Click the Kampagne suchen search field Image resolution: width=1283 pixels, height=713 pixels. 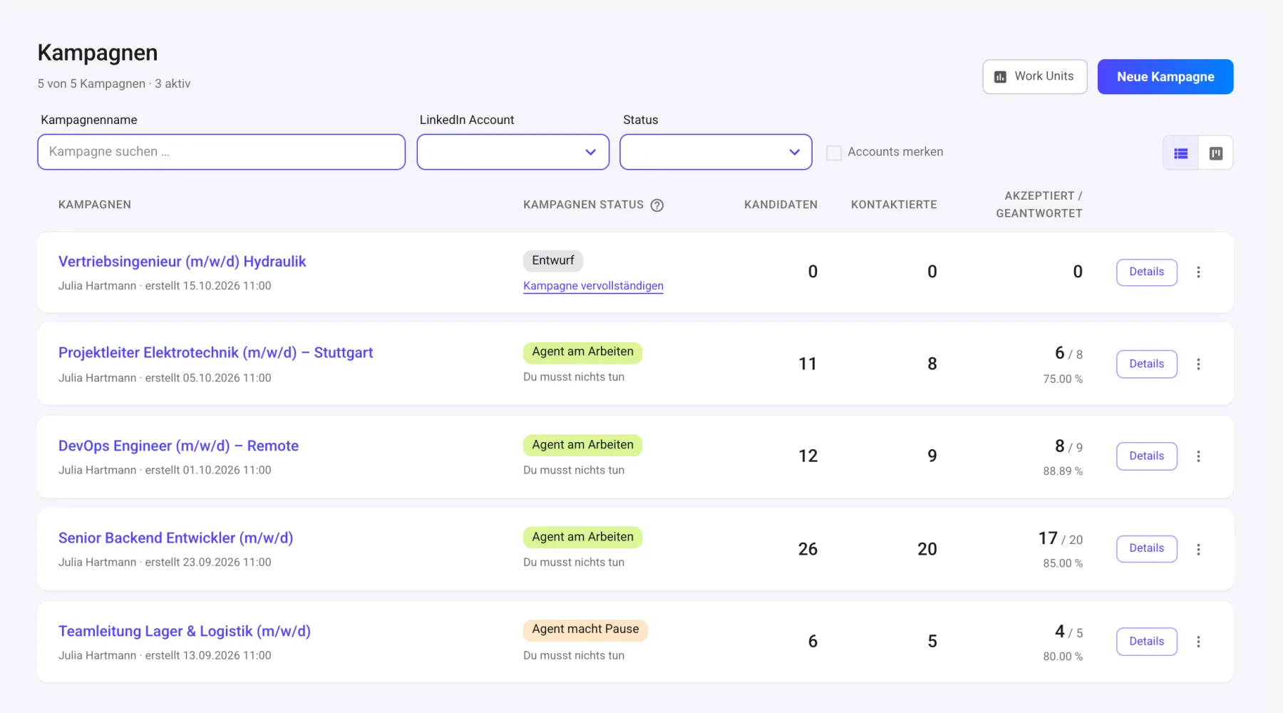tap(222, 152)
